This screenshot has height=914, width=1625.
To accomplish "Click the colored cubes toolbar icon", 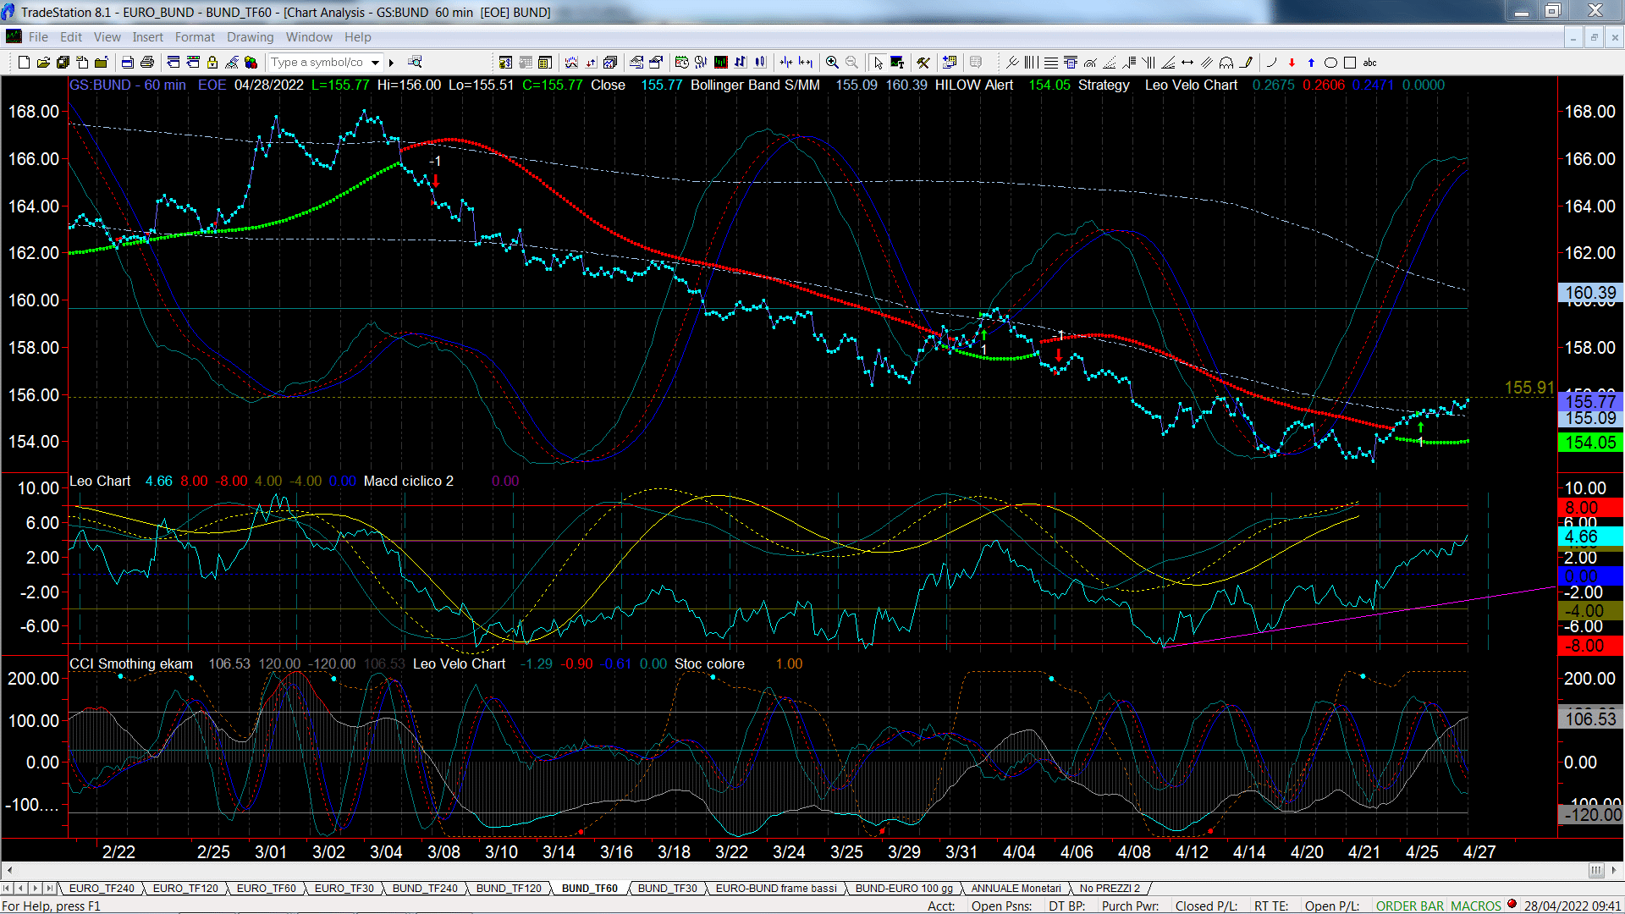I will [251, 62].
